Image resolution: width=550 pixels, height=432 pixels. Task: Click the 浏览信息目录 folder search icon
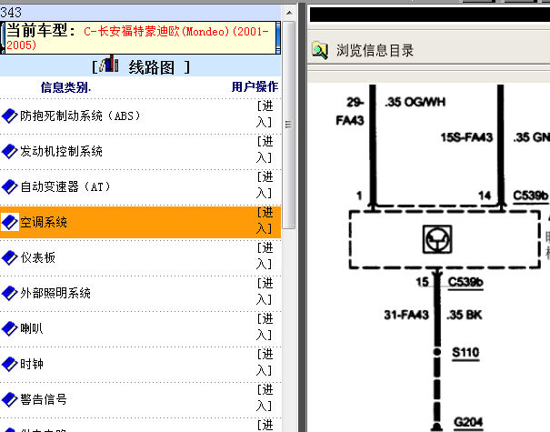[x=320, y=51]
